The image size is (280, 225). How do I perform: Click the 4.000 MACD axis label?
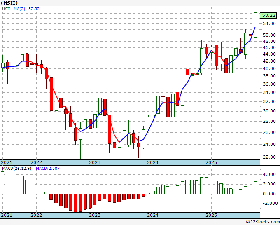pos(269,174)
